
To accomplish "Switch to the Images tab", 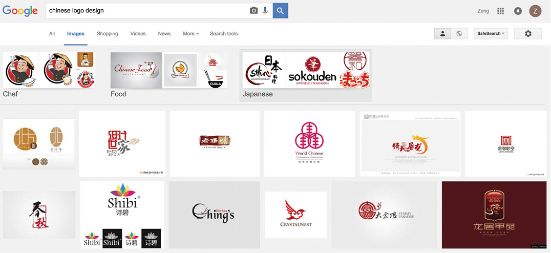I will tap(76, 34).
